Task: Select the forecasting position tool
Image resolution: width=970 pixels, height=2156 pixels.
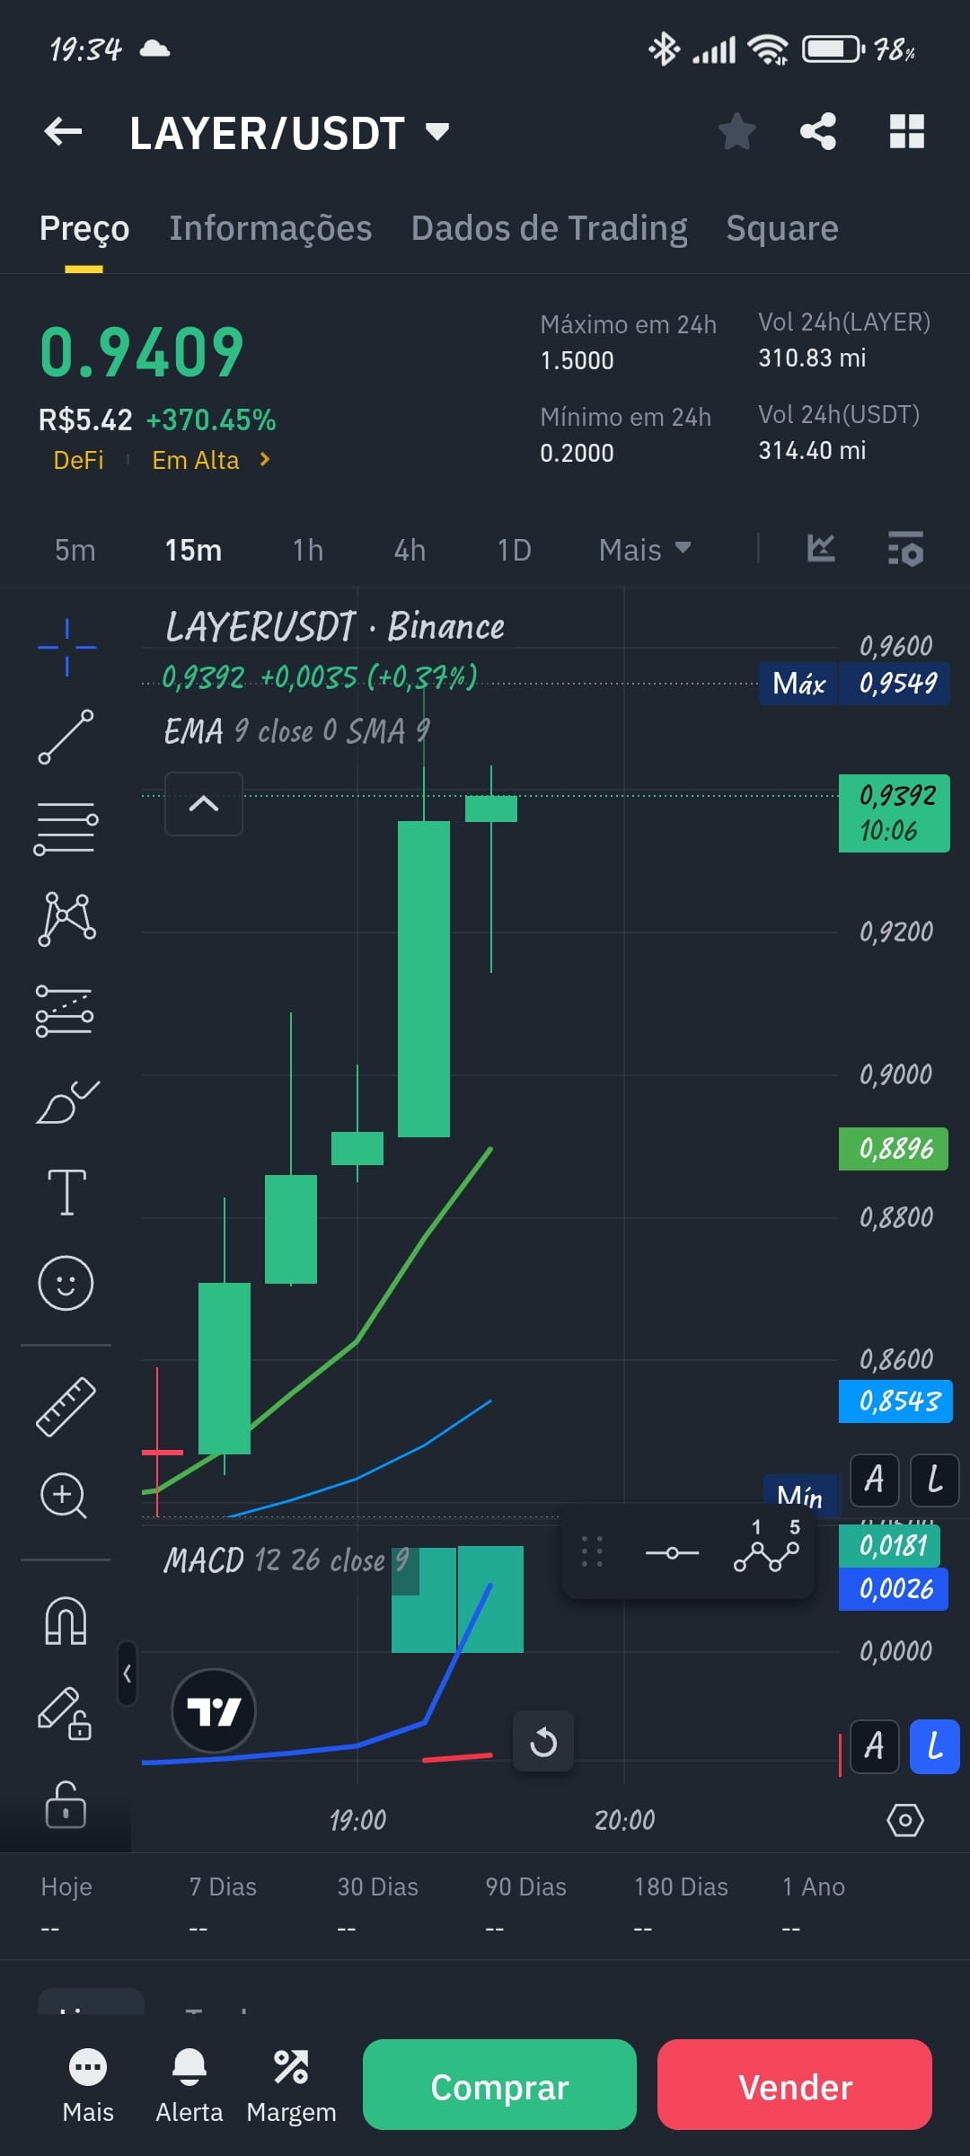Action: 65,1011
